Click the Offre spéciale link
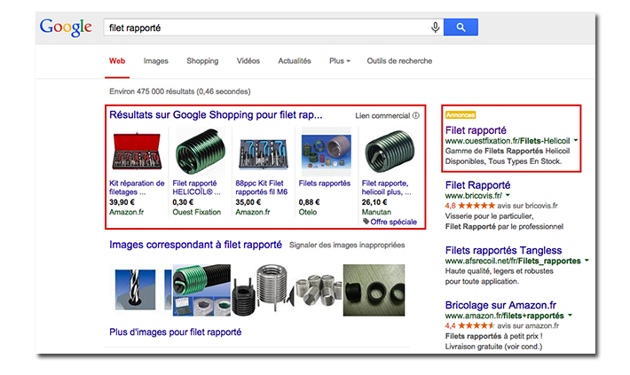Viewport: 630px width, 375px height. click(394, 222)
